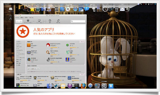Viewport: 160px width, 95px height.
Task: Select the orange accessory app icon
Action: 29,45
